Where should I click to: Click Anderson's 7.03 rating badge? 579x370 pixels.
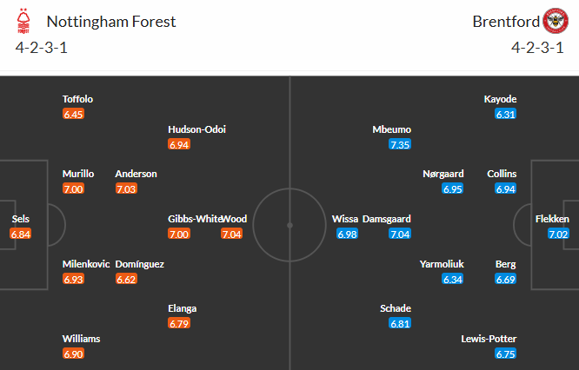pos(126,188)
